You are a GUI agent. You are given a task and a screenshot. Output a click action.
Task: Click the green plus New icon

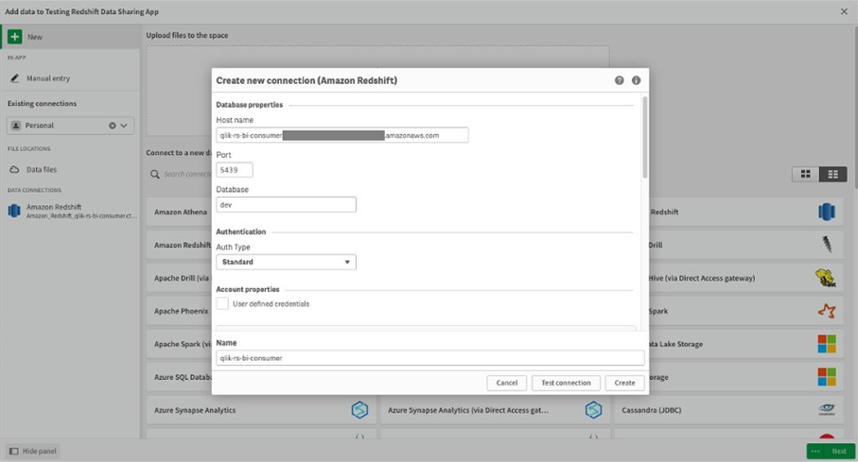pos(15,37)
